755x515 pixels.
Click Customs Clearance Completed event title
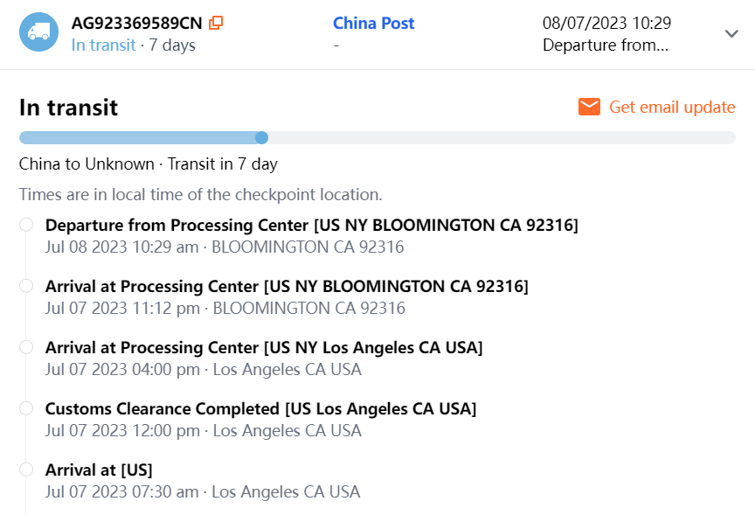click(x=260, y=408)
